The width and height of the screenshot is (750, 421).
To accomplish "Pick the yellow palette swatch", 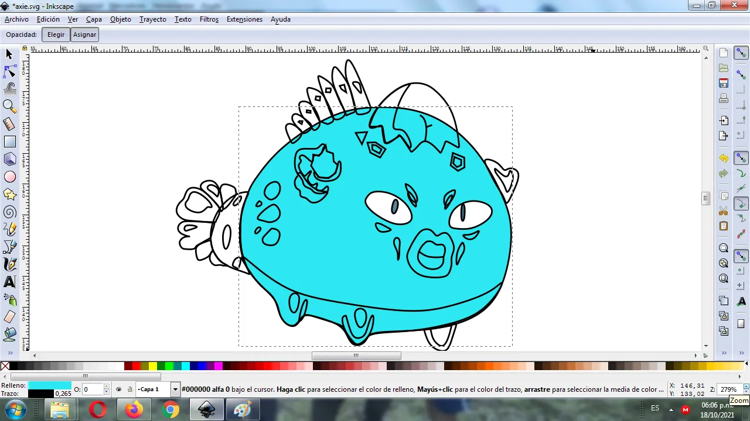I will tap(153, 366).
